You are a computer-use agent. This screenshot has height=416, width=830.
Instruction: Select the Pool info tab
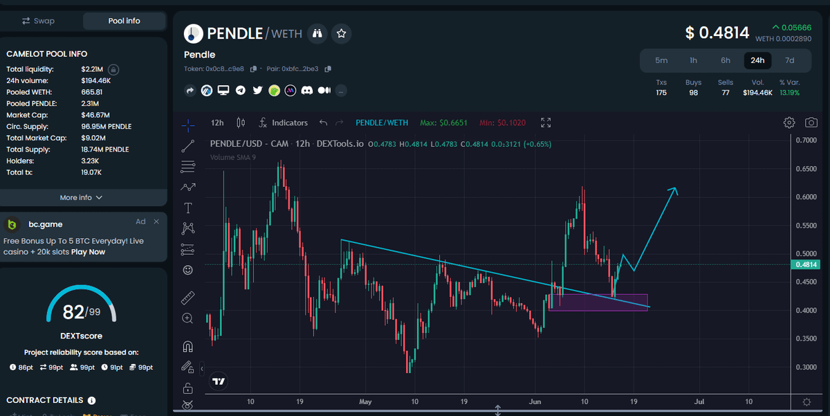pyautogui.click(x=124, y=21)
